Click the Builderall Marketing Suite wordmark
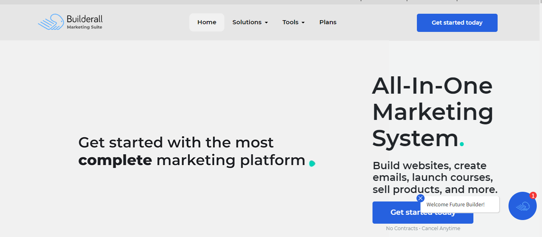This screenshot has height=237, width=542. pyautogui.click(x=84, y=22)
